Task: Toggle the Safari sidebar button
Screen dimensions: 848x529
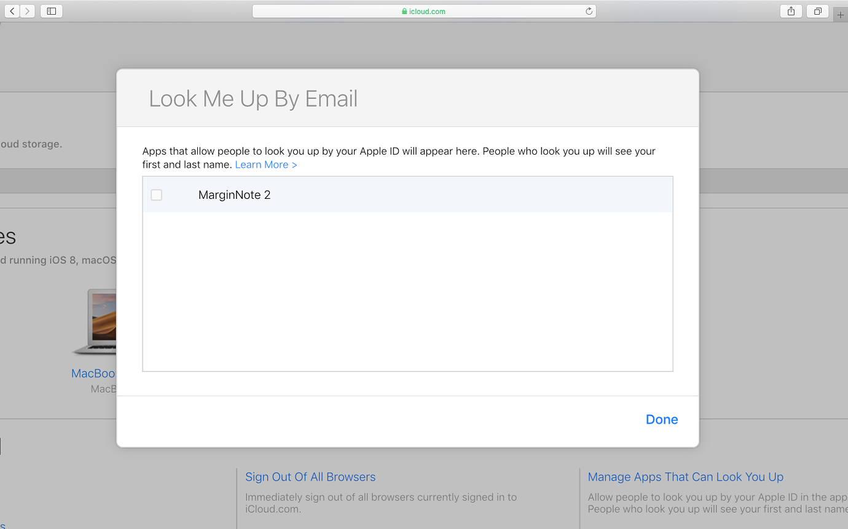Action: [x=52, y=11]
